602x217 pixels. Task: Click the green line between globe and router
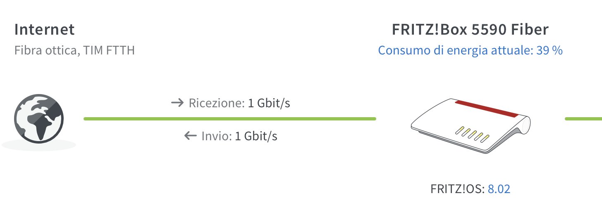[229, 119]
